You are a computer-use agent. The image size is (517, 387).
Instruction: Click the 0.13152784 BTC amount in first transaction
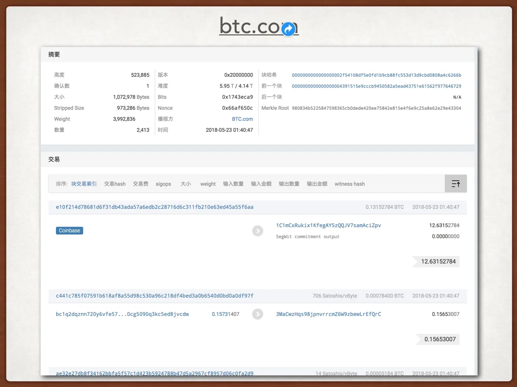[385, 207]
